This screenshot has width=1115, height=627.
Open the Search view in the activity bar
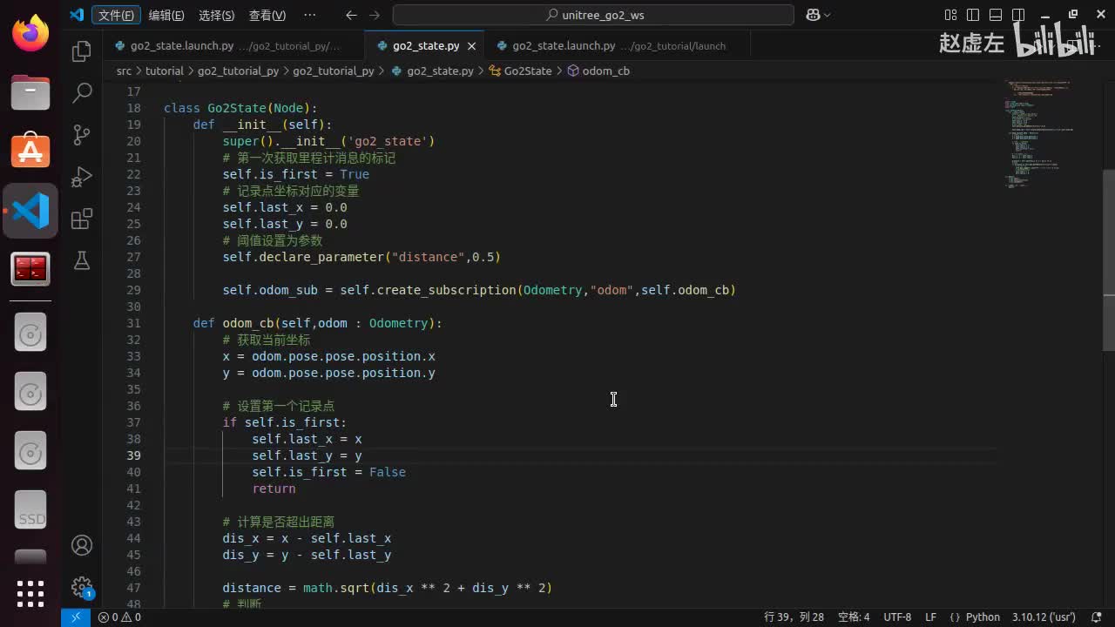pyautogui.click(x=82, y=93)
